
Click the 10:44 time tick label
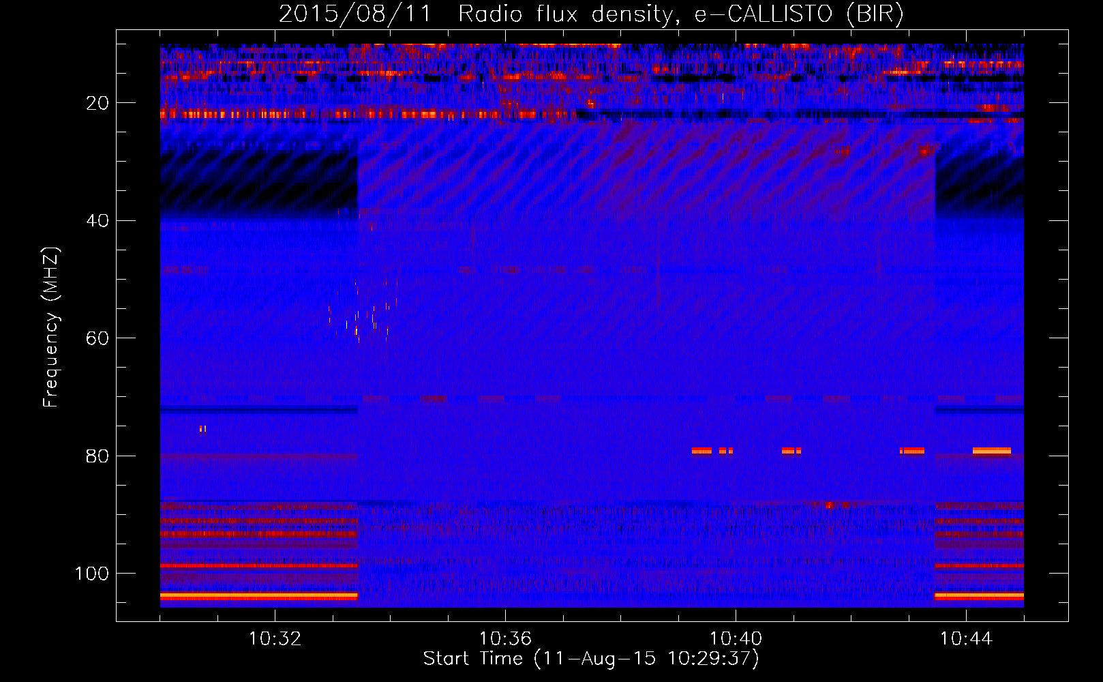click(x=966, y=639)
